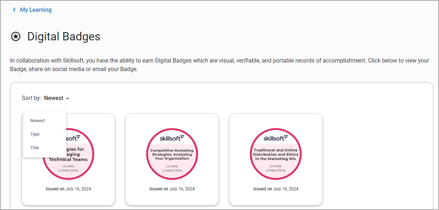Screen dimensions: 439x210
Task: Click the "Sort by:" label
Action: (31, 98)
